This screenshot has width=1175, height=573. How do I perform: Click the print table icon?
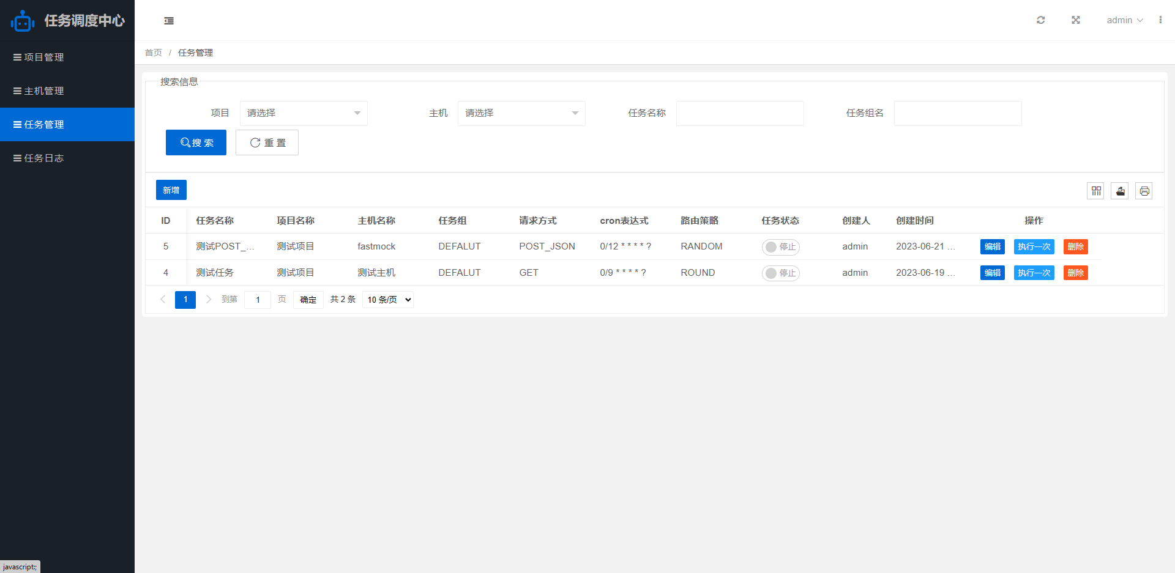point(1144,191)
